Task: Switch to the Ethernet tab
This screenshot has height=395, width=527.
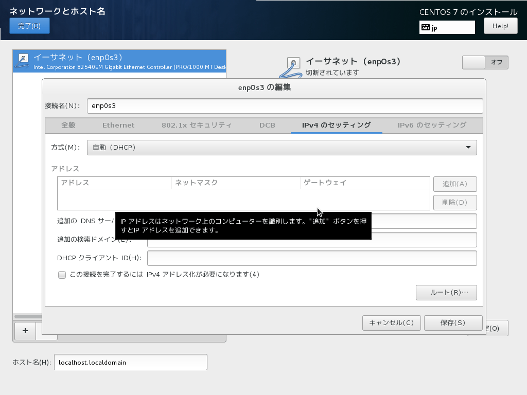Action: click(118, 124)
